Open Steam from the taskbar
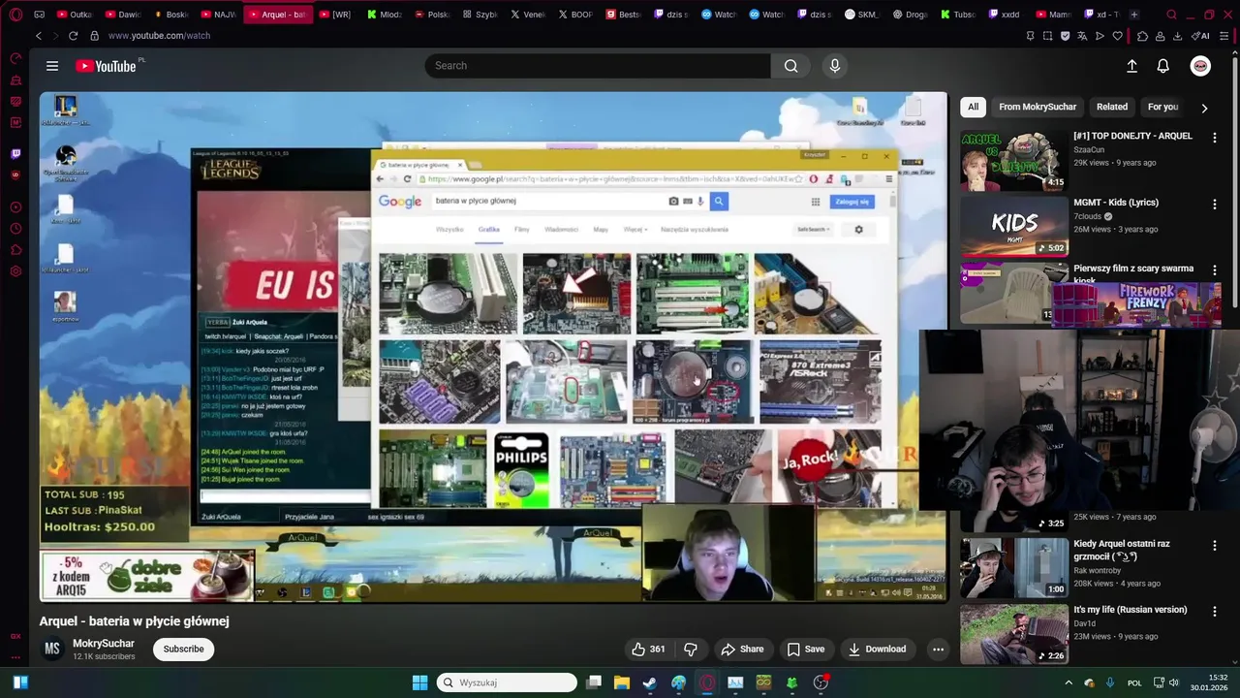The width and height of the screenshot is (1240, 698). (649, 682)
